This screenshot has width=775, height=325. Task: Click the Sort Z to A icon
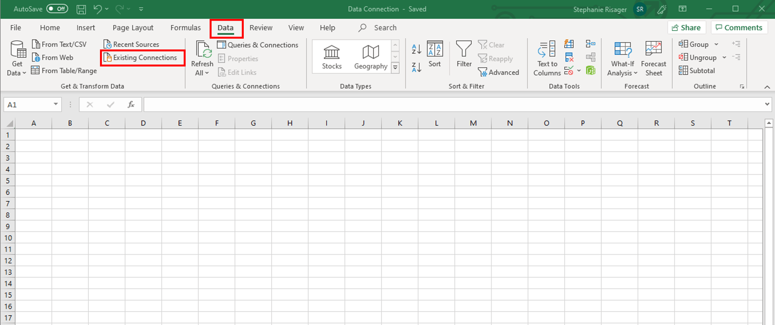coord(416,67)
